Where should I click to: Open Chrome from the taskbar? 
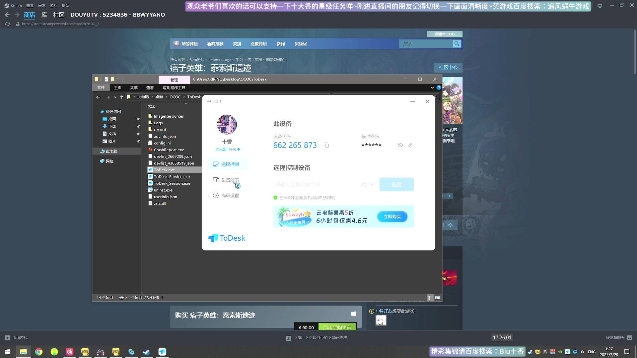coord(39,352)
